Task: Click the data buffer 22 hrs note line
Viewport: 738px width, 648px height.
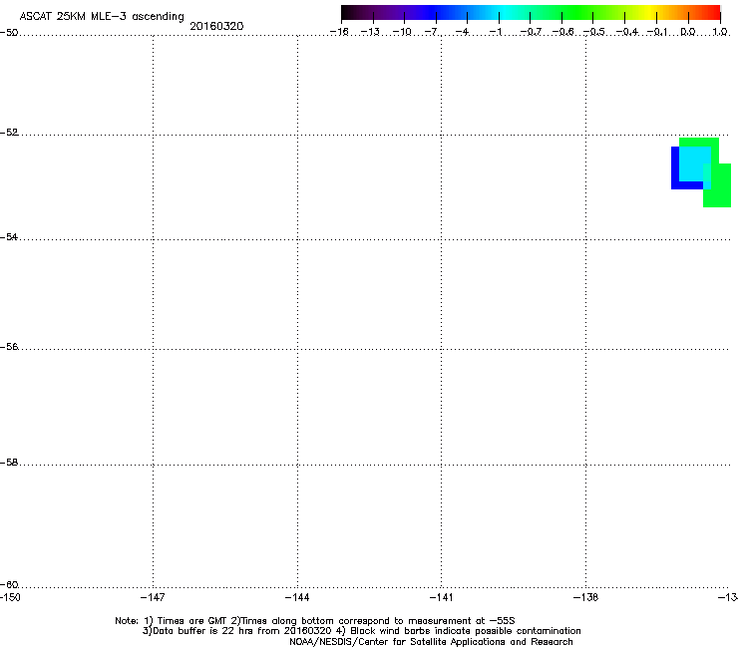Action: coord(361,631)
